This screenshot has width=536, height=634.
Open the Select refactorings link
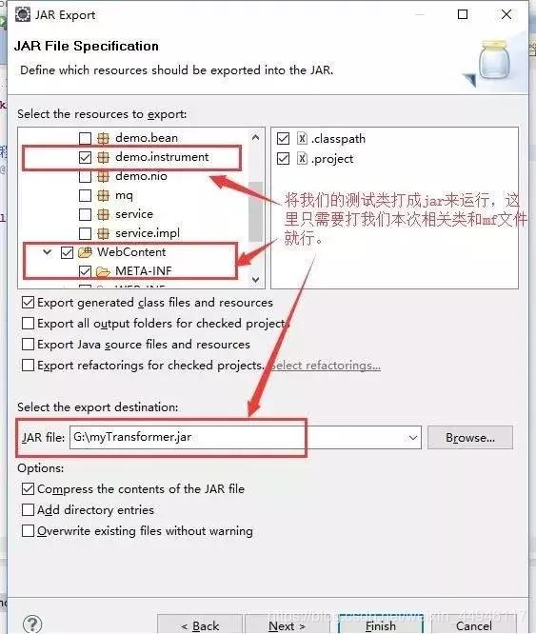(326, 366)
